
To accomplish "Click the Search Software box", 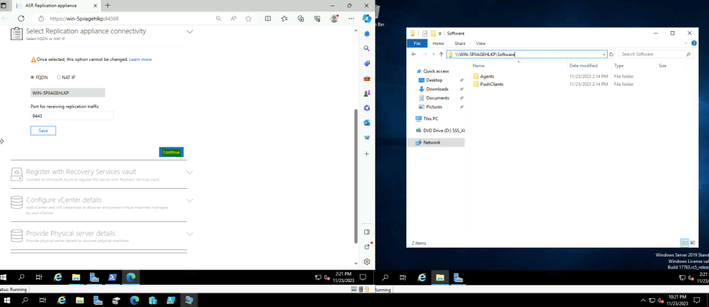I will point(656,54).
